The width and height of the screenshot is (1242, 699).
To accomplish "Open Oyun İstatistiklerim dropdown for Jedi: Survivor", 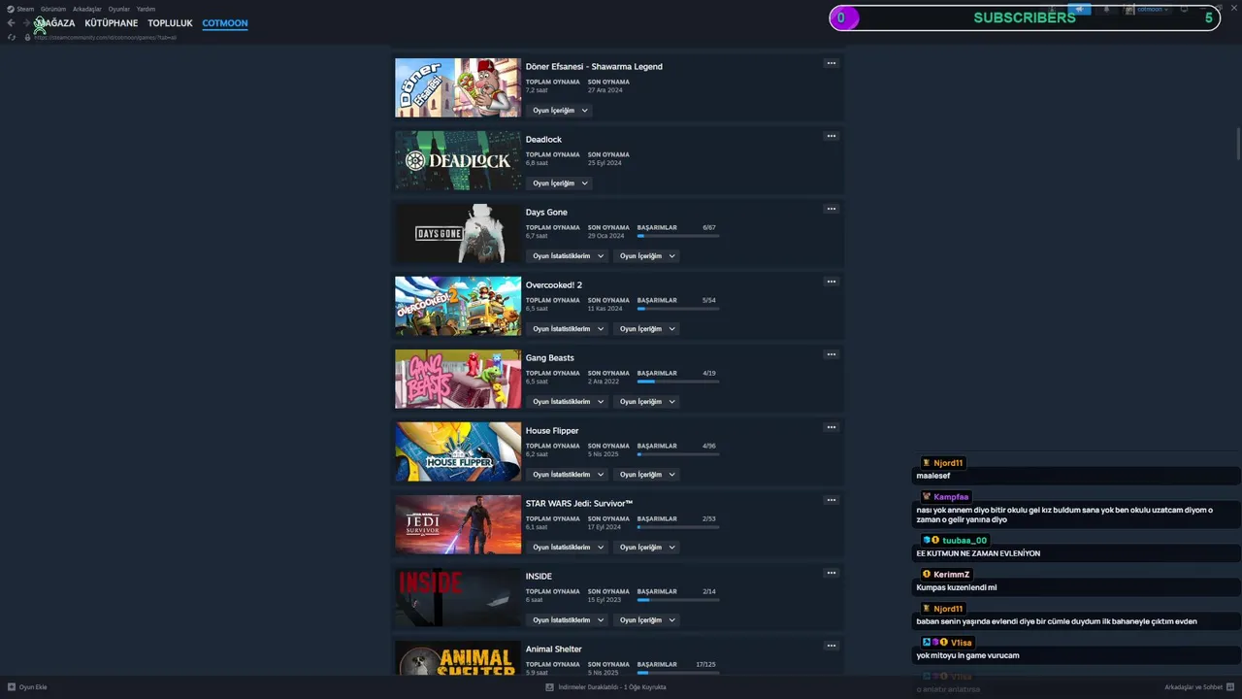I will coord(568,548).
